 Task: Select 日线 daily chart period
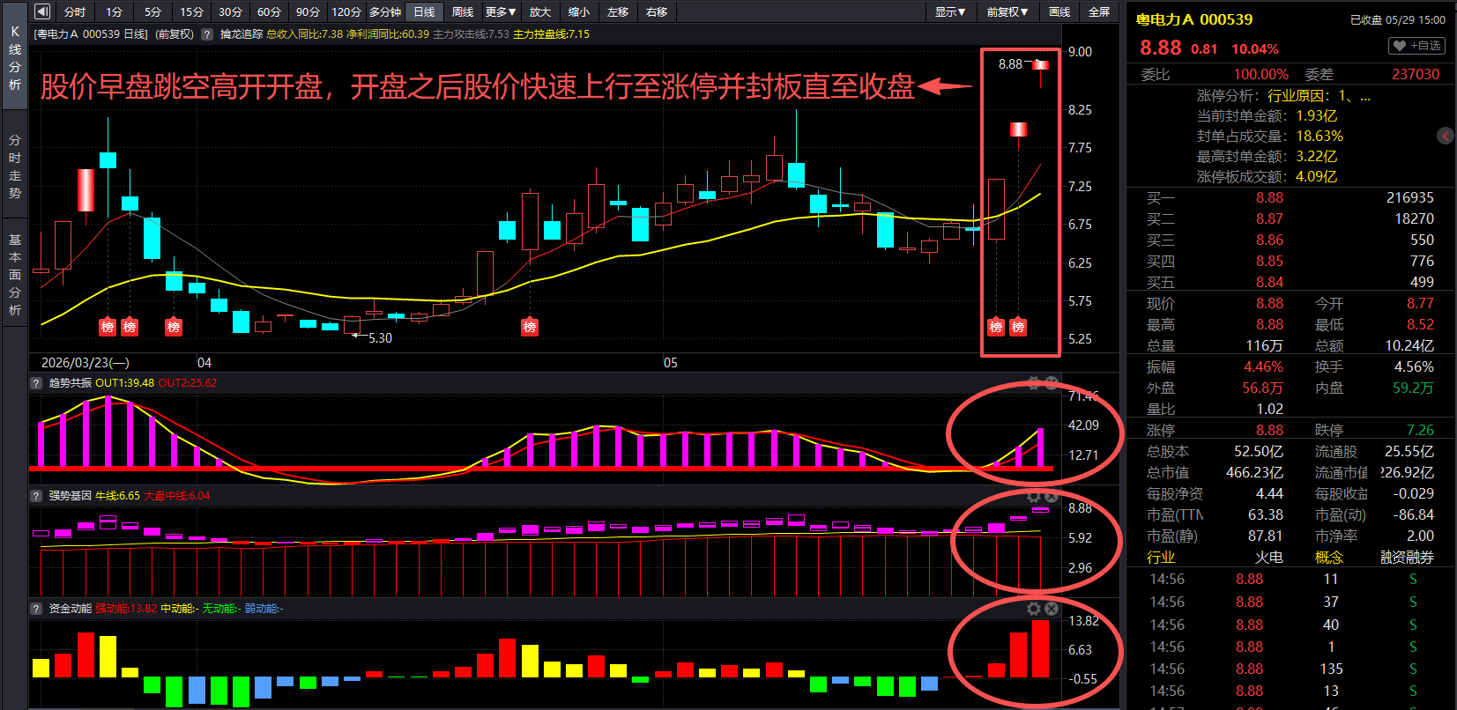pos(424,11)
